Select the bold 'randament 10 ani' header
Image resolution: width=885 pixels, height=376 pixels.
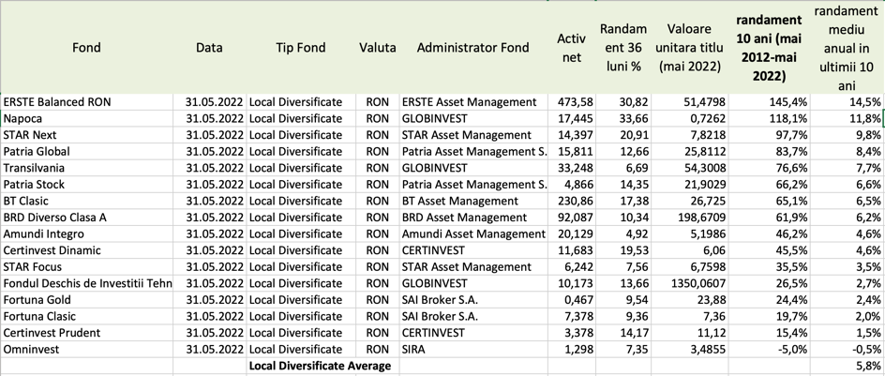771,48
